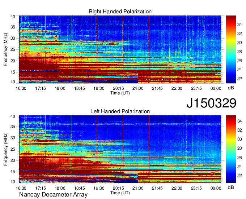Click the 40 MHz tick of Right Handed plot
The height and width of the screenshot is (199, 246).
click(x=13, y=17)
